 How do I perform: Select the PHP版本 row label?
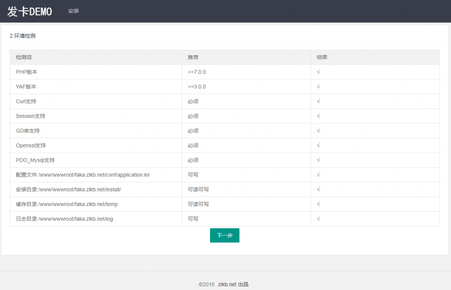point(26,72)
